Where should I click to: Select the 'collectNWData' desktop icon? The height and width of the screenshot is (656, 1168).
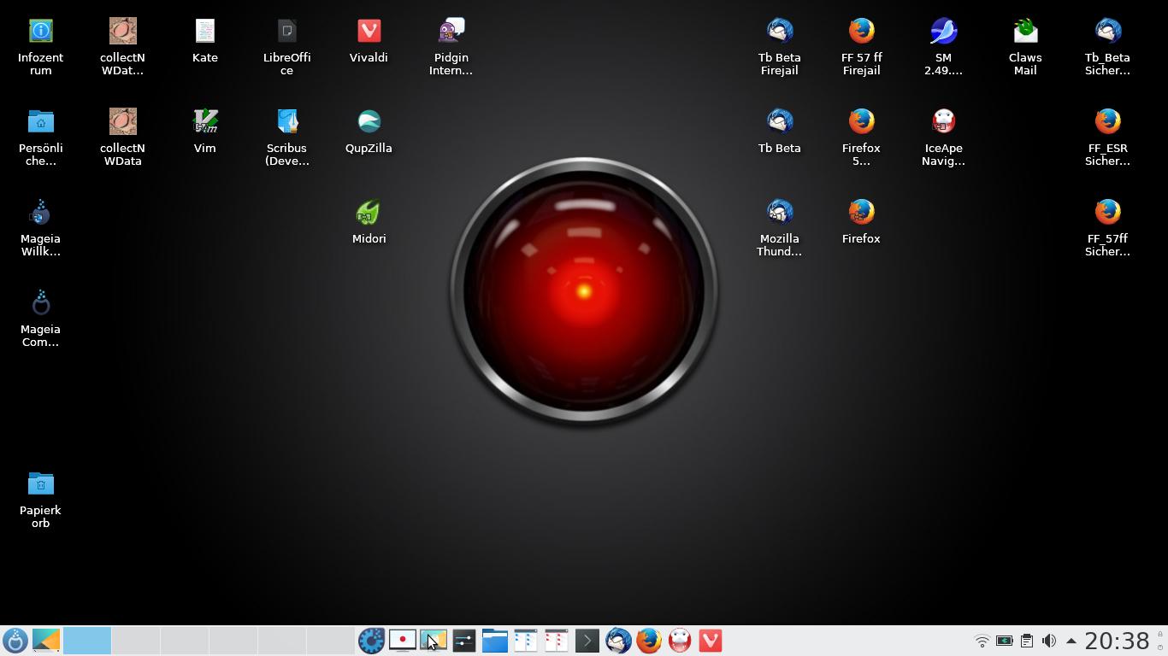[122, 137]
